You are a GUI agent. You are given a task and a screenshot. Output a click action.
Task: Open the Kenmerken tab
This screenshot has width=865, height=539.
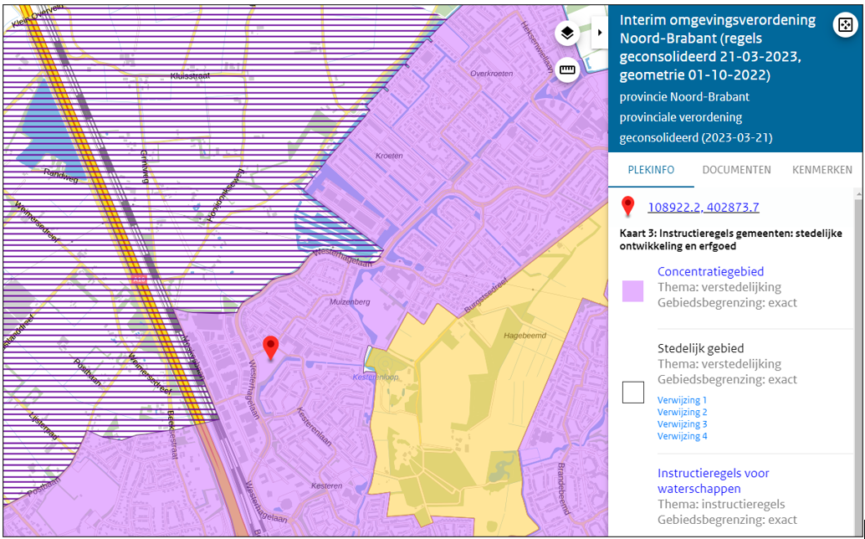click(x=821, y=170)
